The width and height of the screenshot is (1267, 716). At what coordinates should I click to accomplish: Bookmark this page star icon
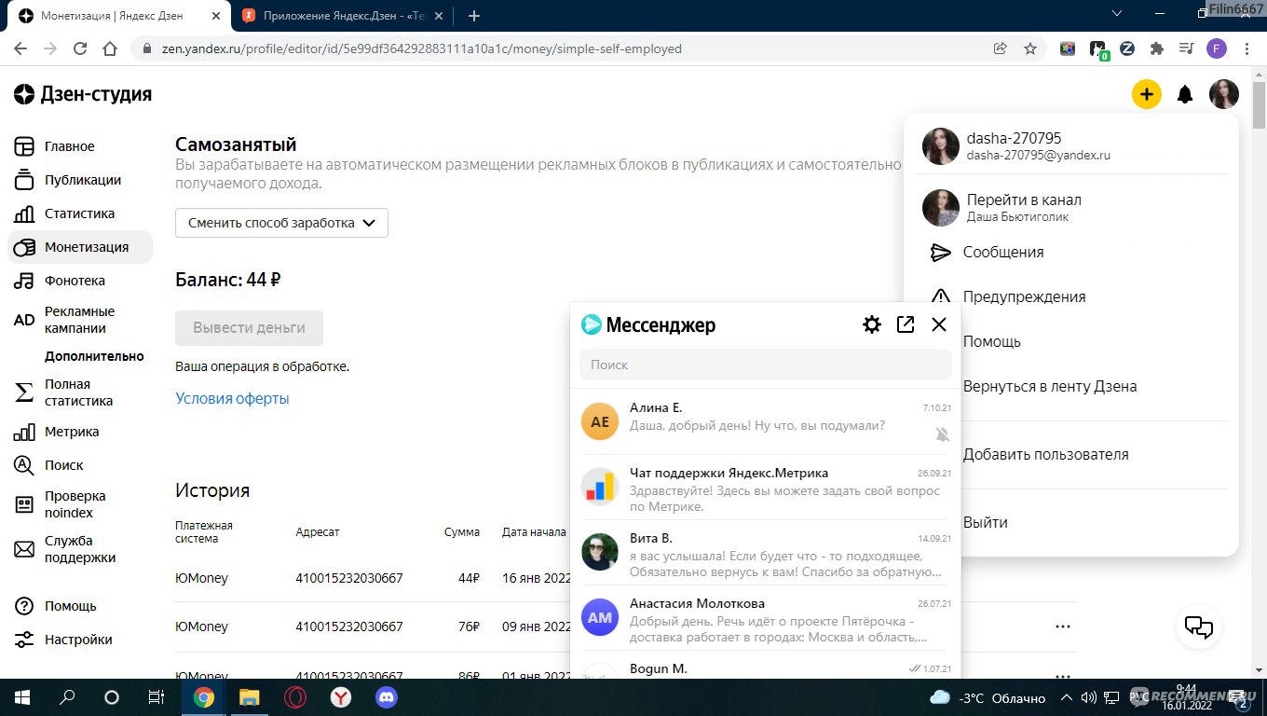point(1029,48)
